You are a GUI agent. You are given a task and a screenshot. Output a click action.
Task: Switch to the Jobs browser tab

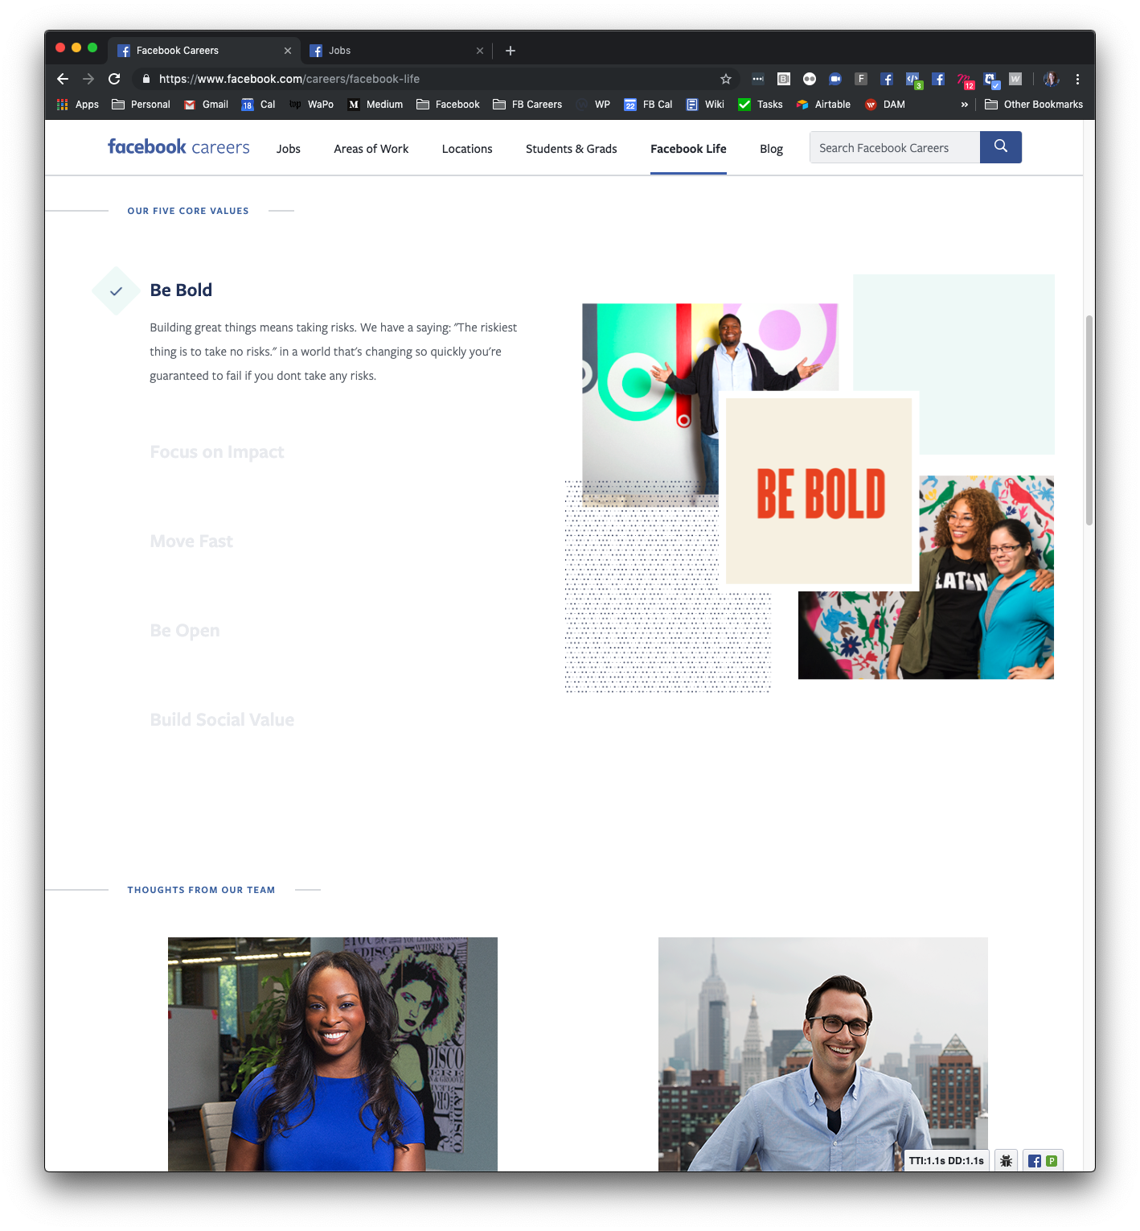click(x=397, y=51)
